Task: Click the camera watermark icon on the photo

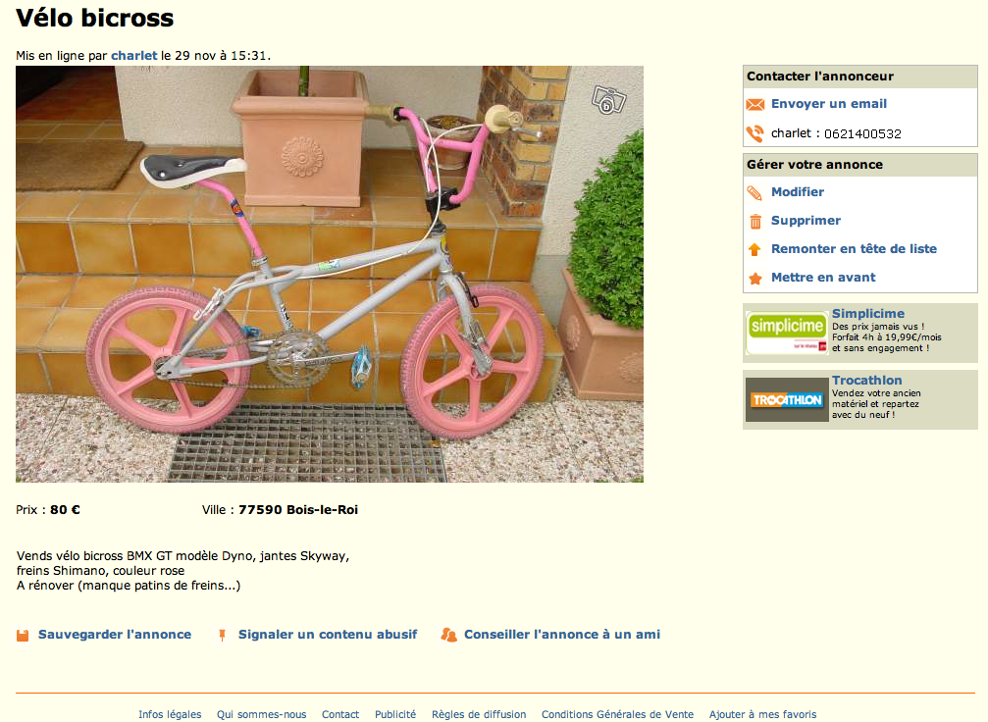Action: 608,100
